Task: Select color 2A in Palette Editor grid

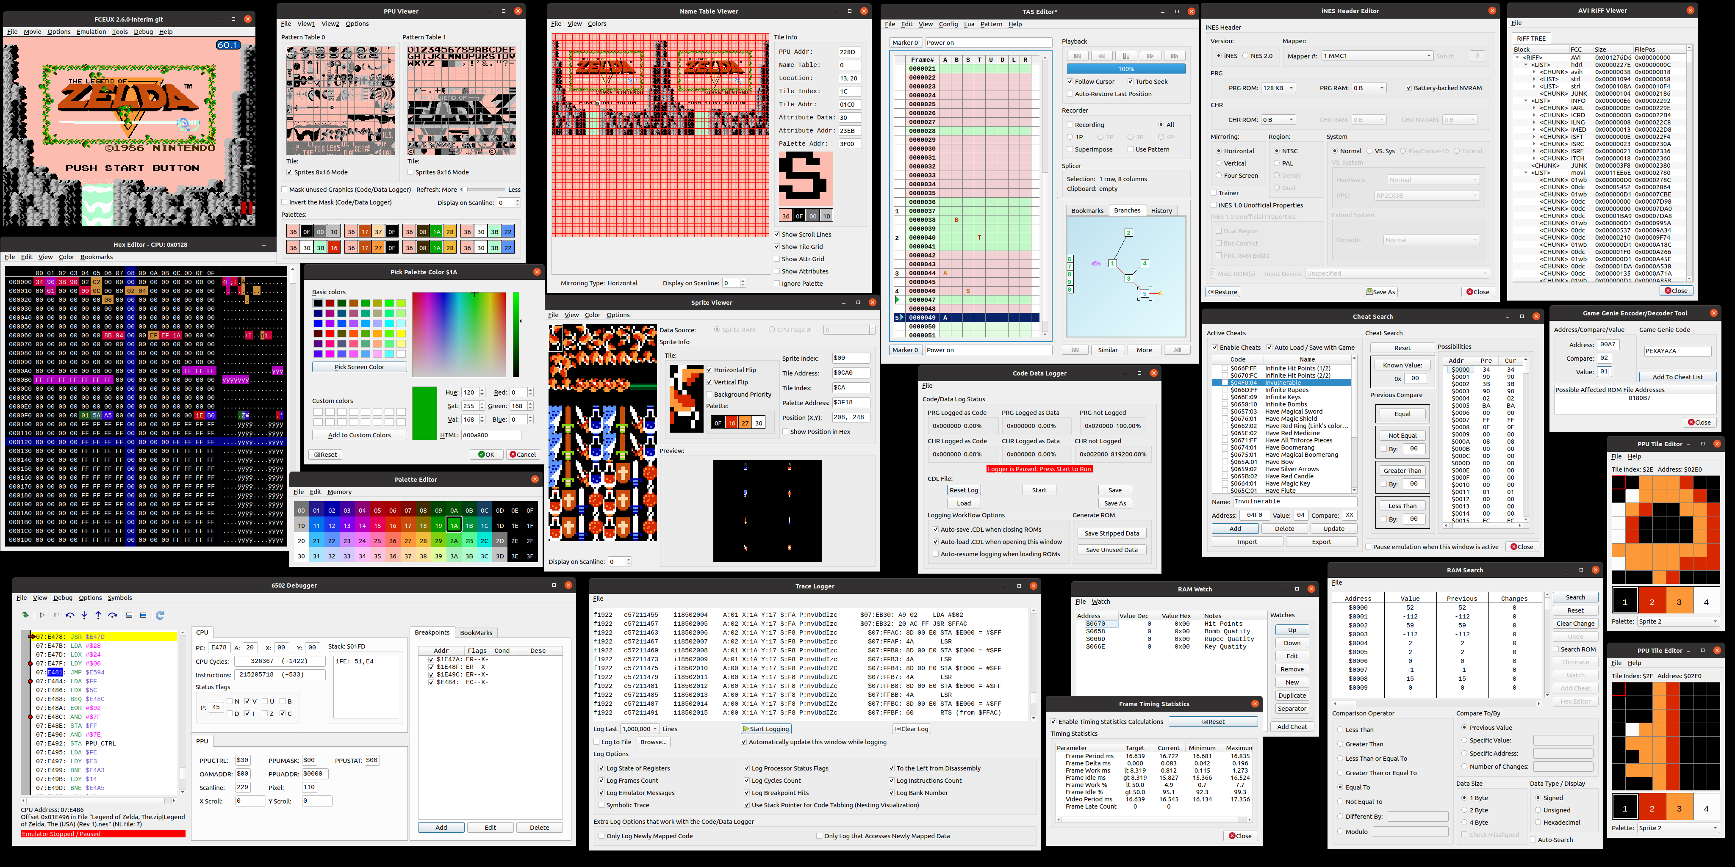Action: click(454, 541)
